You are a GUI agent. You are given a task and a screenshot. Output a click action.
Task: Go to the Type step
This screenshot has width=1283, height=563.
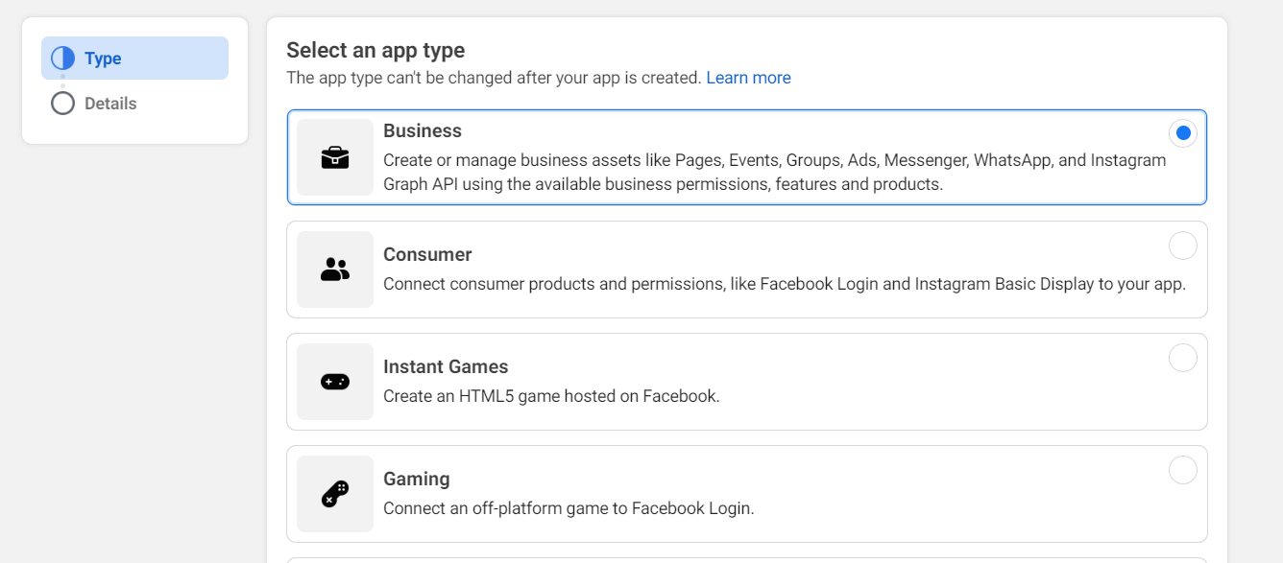tap(103, 59)
